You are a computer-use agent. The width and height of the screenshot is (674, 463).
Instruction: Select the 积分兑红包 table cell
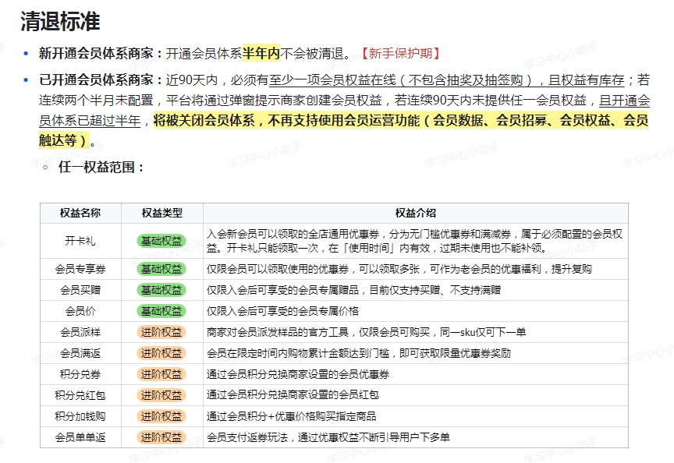(80, 395)
